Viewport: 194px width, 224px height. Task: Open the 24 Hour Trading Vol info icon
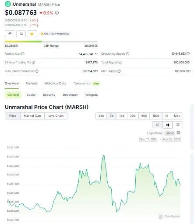pos(33,63)
